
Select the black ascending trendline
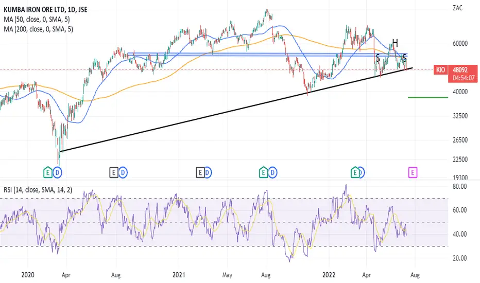236,110
